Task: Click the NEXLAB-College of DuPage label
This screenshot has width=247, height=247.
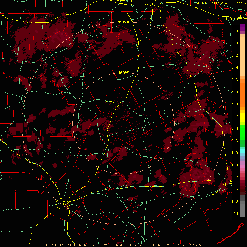Action: coord(220,3)
